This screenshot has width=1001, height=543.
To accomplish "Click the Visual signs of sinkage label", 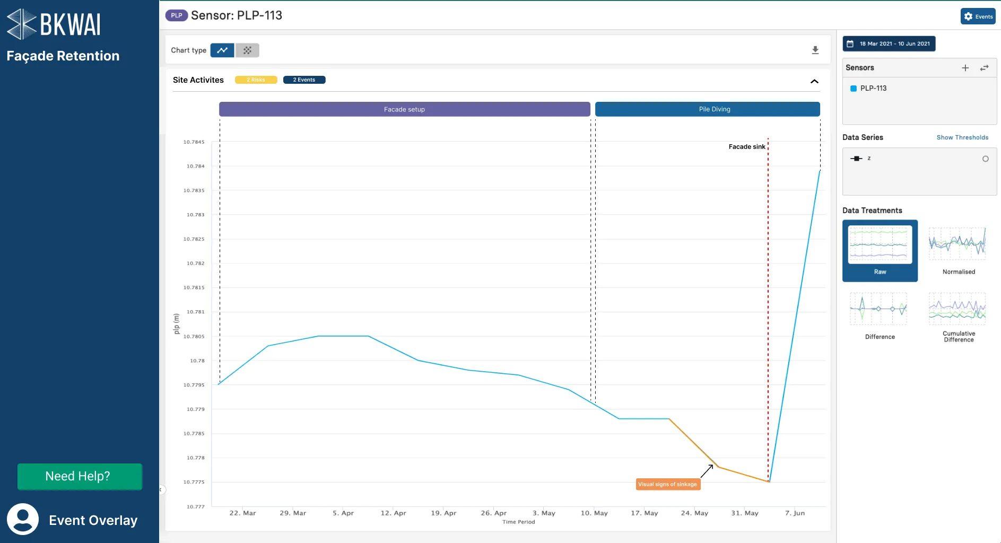I will point(668,484).
